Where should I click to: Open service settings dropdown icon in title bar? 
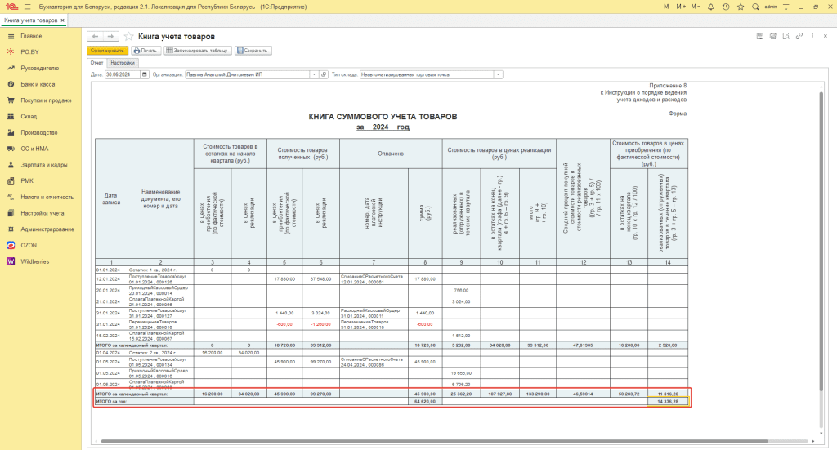tap(786, 7)
